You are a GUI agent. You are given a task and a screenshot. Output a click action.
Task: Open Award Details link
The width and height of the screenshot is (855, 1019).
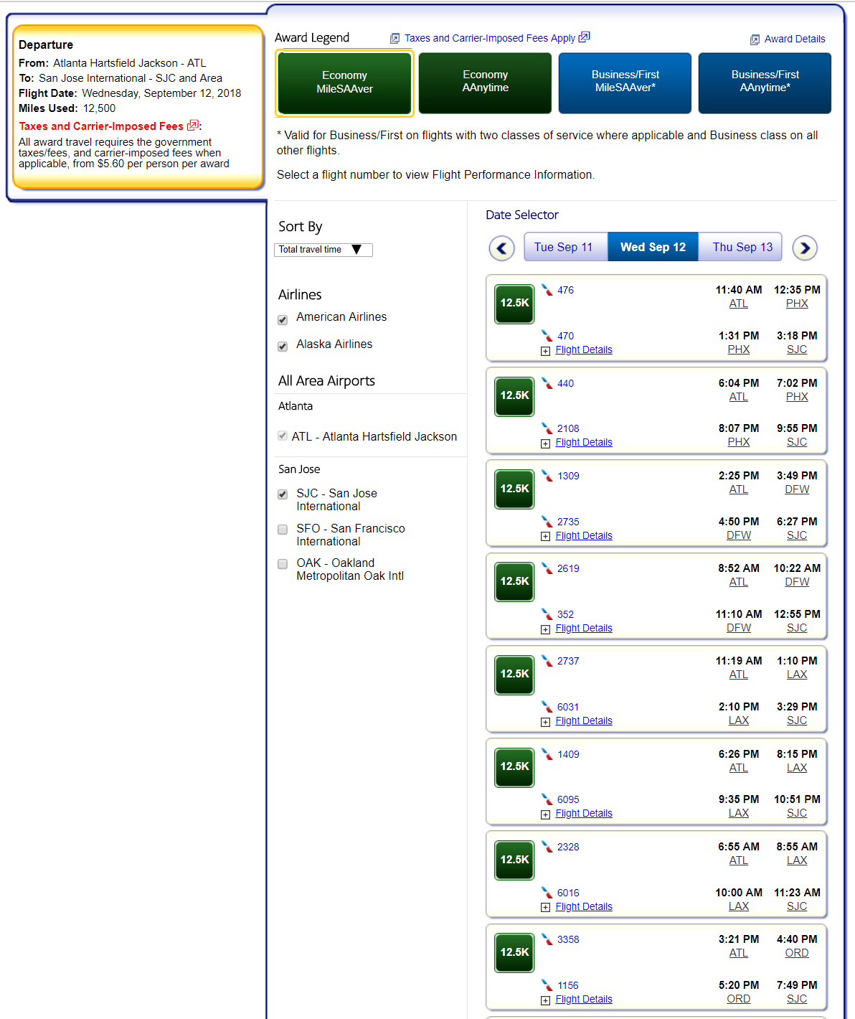[795, 39]
